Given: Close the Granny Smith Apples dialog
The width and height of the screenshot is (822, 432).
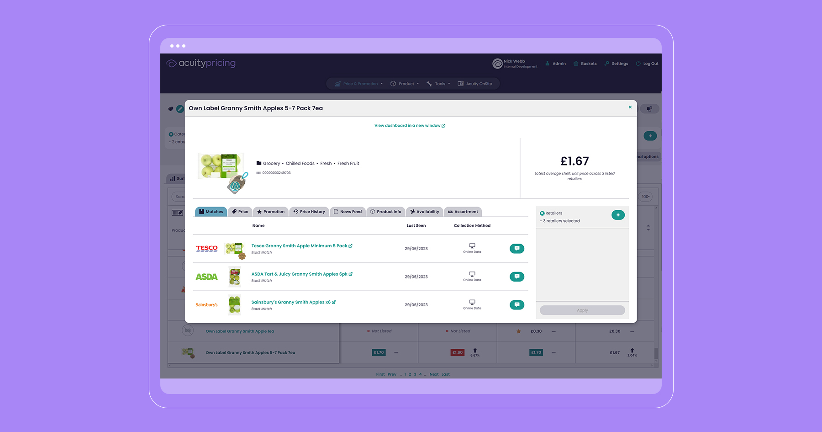Looking at the screenshot, I should (630, 107).
